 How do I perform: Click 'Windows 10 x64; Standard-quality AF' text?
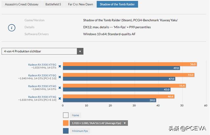coord(109,34)
